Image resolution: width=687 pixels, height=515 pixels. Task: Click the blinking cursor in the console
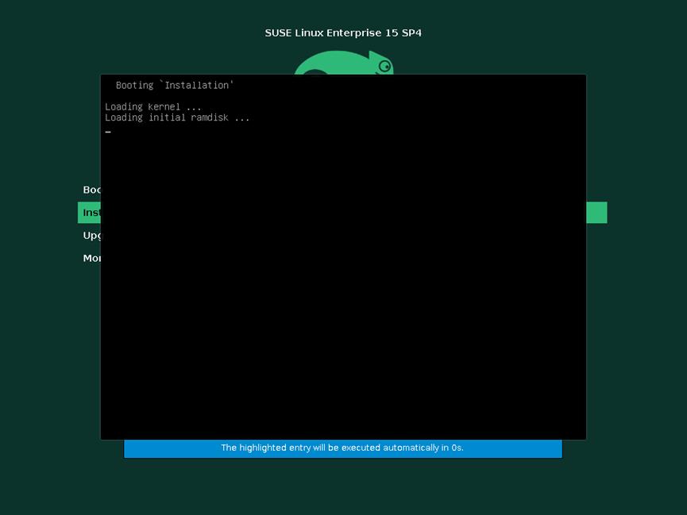pos(108,130)
